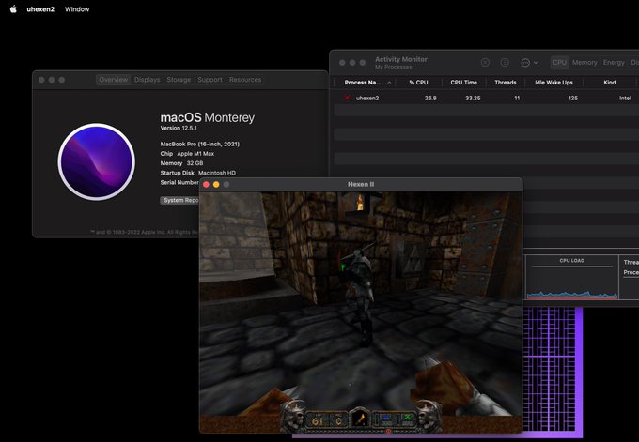Click the Intel kind value
This screenshot has height=442, width=639.
click(625, 99)
